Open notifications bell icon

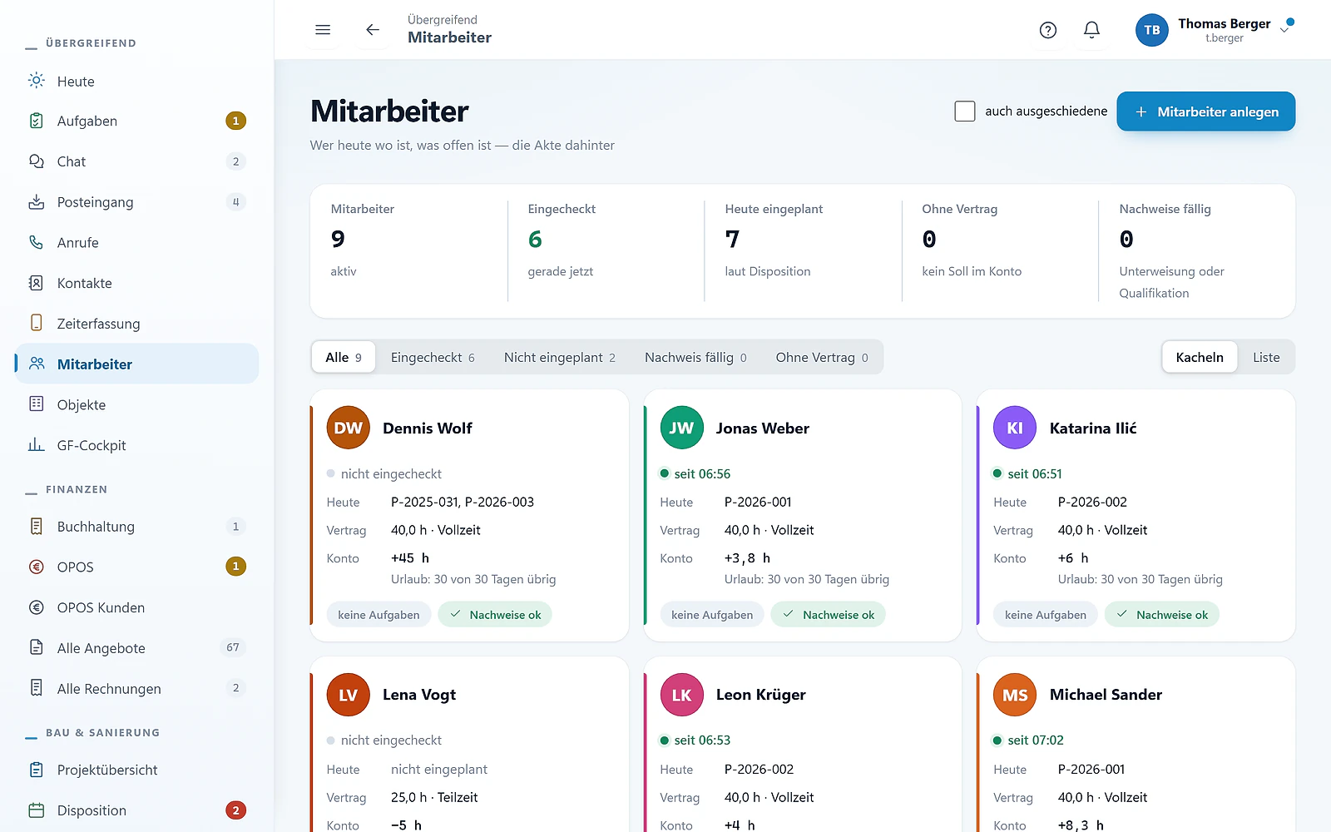pos(1091,30)
